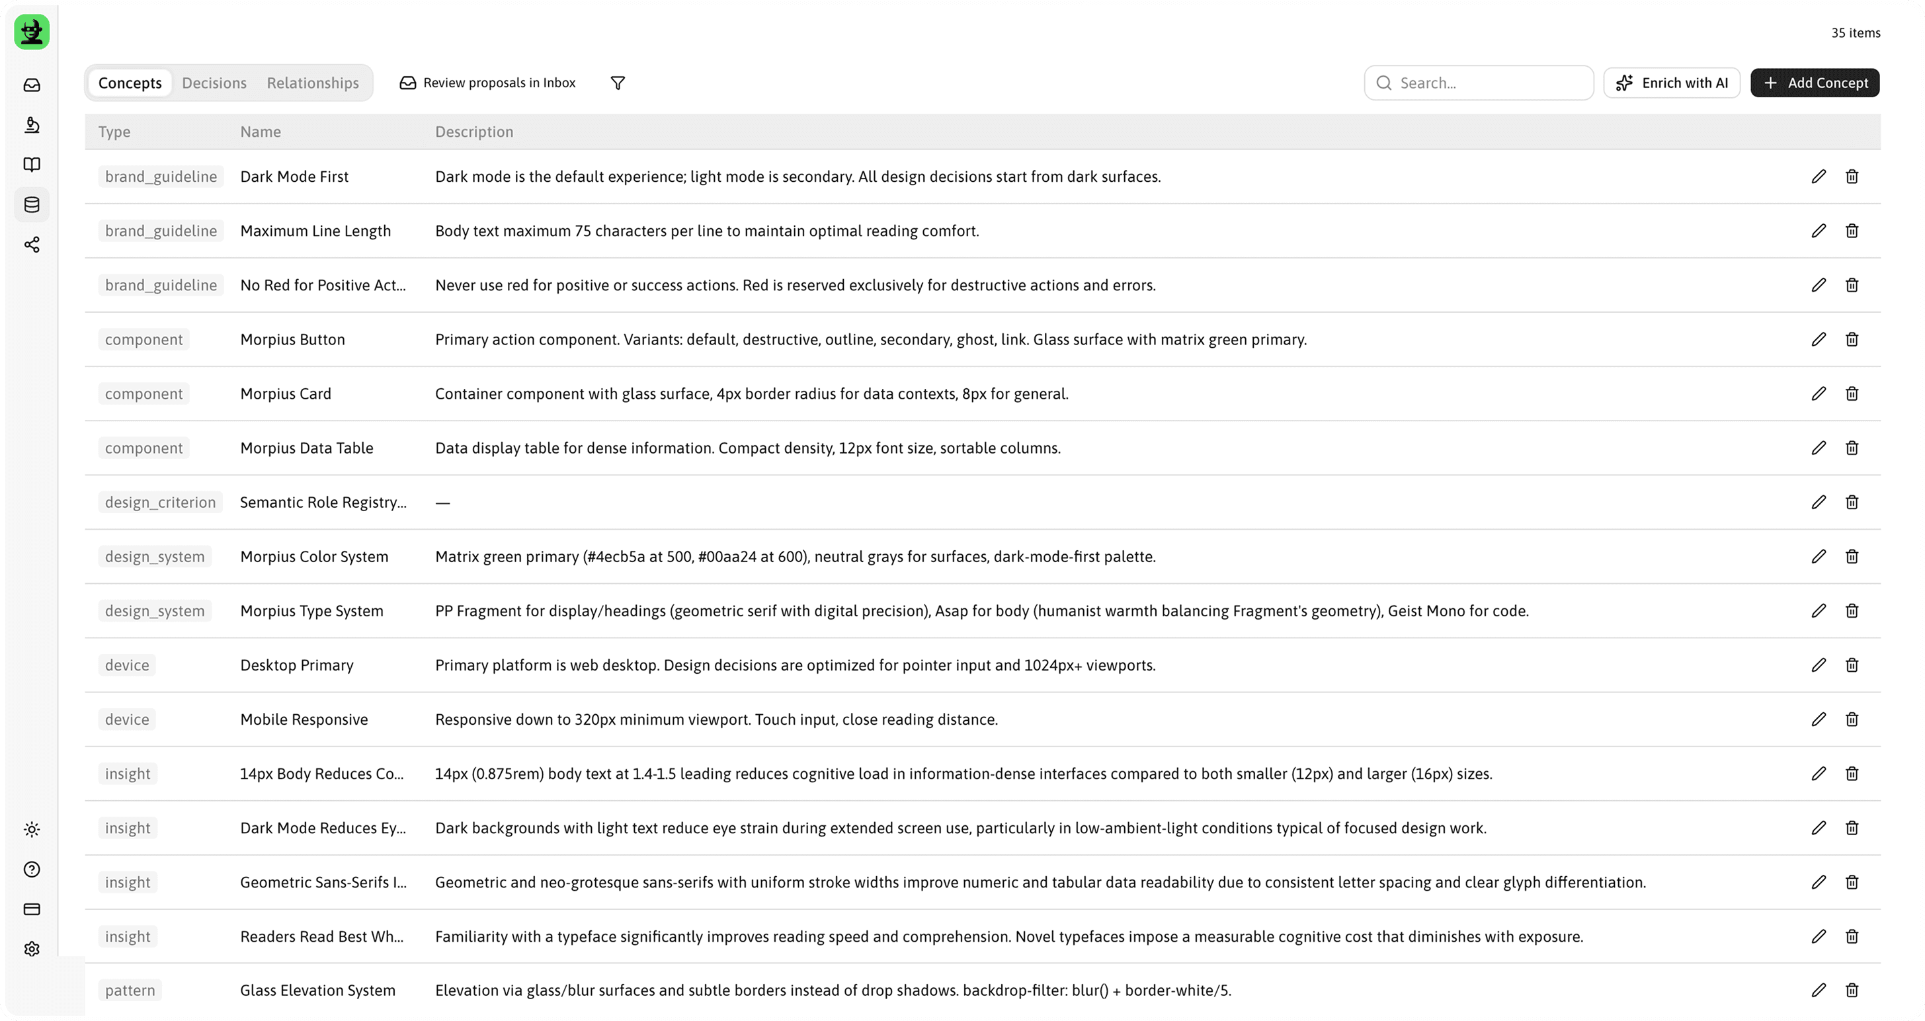1925x1021 pixels.
Task: Switch to the Relationships tab
Action: (313, 83)
